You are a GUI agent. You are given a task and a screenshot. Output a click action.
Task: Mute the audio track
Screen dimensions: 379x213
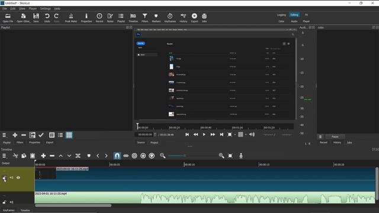tap(11, 202)
